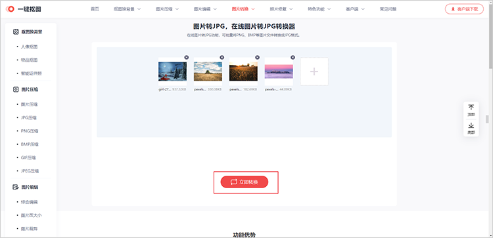Remove the sunset wheat field image
The height and width of the screenshot is (238, 493).
258,58
